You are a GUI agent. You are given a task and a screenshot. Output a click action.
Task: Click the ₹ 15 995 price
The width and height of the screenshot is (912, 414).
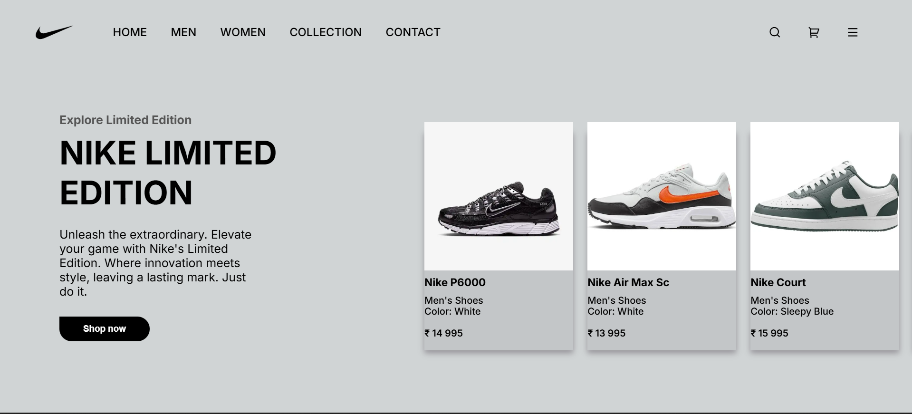[769, 333]
